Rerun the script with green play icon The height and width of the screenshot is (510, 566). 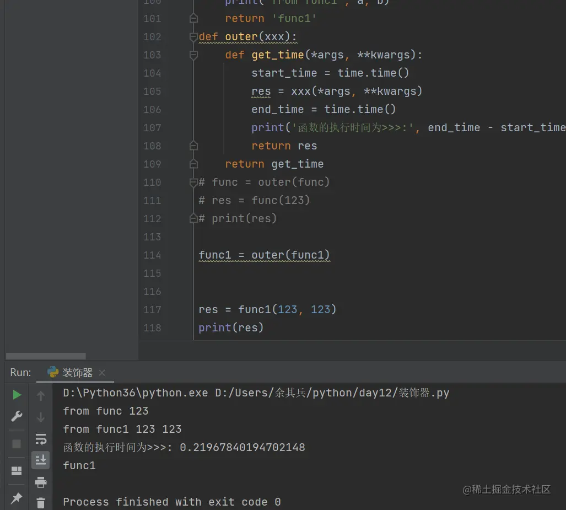[17, 395]
